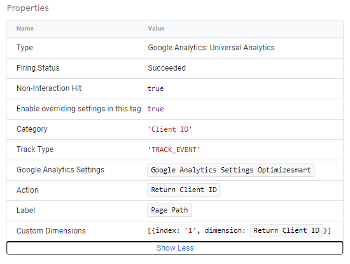
Task: Collapse properties with Show Less
Action: pos(175,247)
